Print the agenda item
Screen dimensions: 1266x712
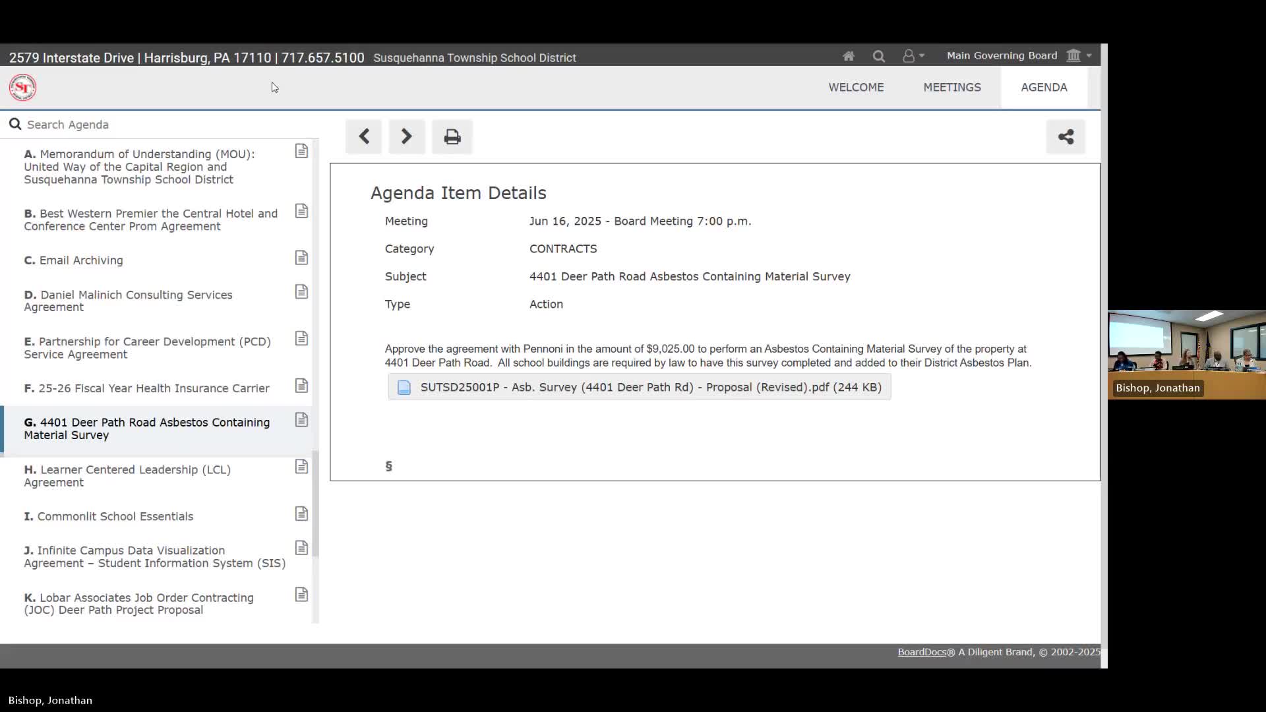tap(452, 137)
